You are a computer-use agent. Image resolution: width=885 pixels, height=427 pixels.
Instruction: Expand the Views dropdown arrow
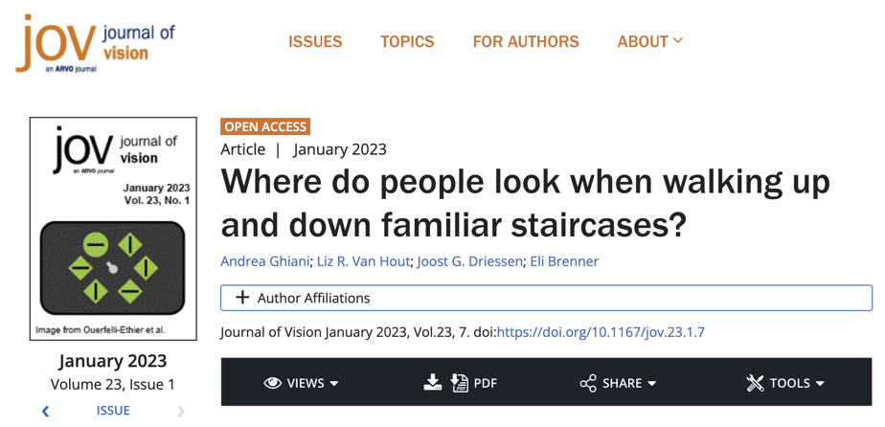334,384
